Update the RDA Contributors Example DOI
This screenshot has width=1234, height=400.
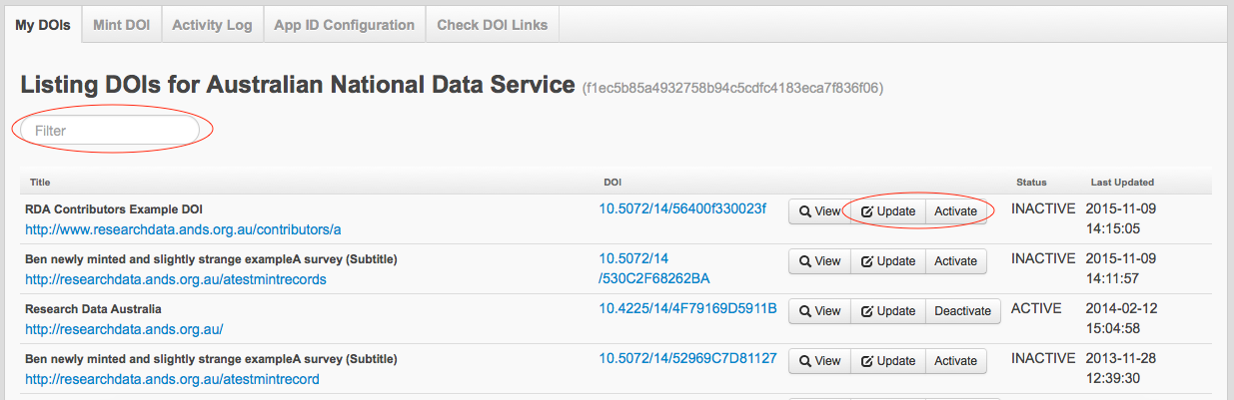click(888, 211)
